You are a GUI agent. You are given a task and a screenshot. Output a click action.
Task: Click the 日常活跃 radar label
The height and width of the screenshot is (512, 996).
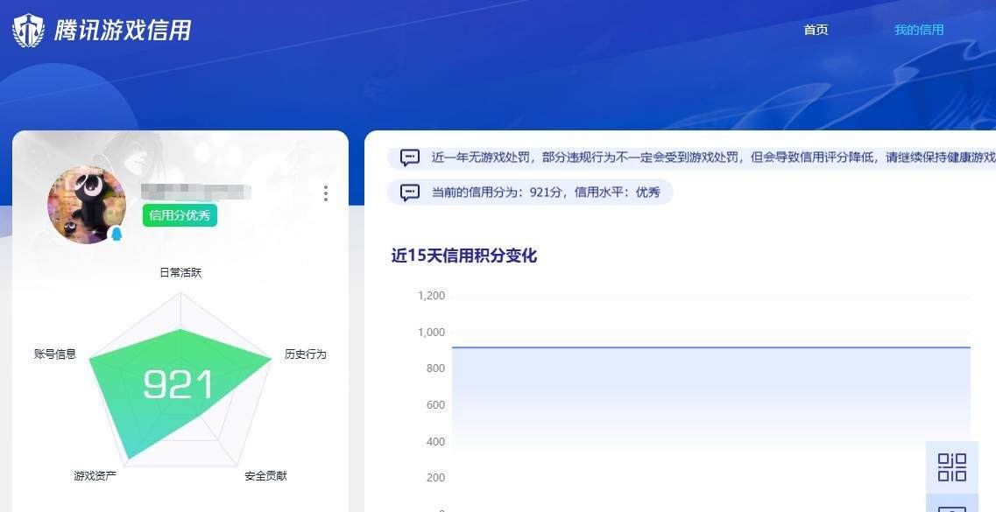click(180, 273)
